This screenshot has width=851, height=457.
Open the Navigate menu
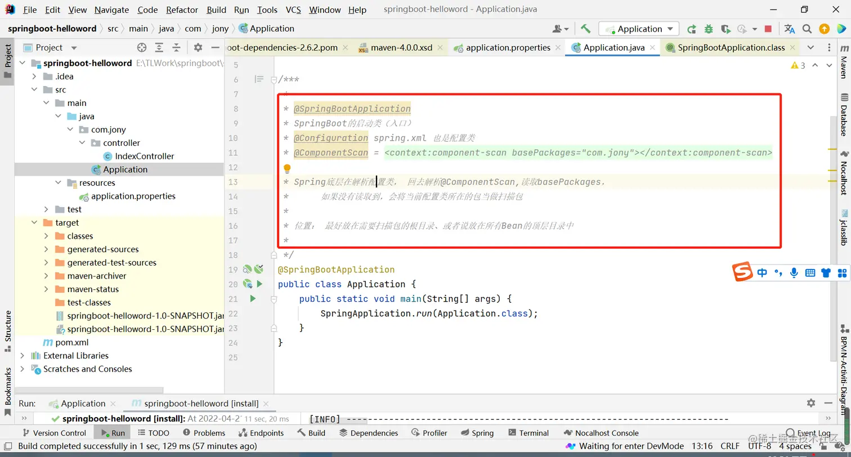(x=111, y=10)
